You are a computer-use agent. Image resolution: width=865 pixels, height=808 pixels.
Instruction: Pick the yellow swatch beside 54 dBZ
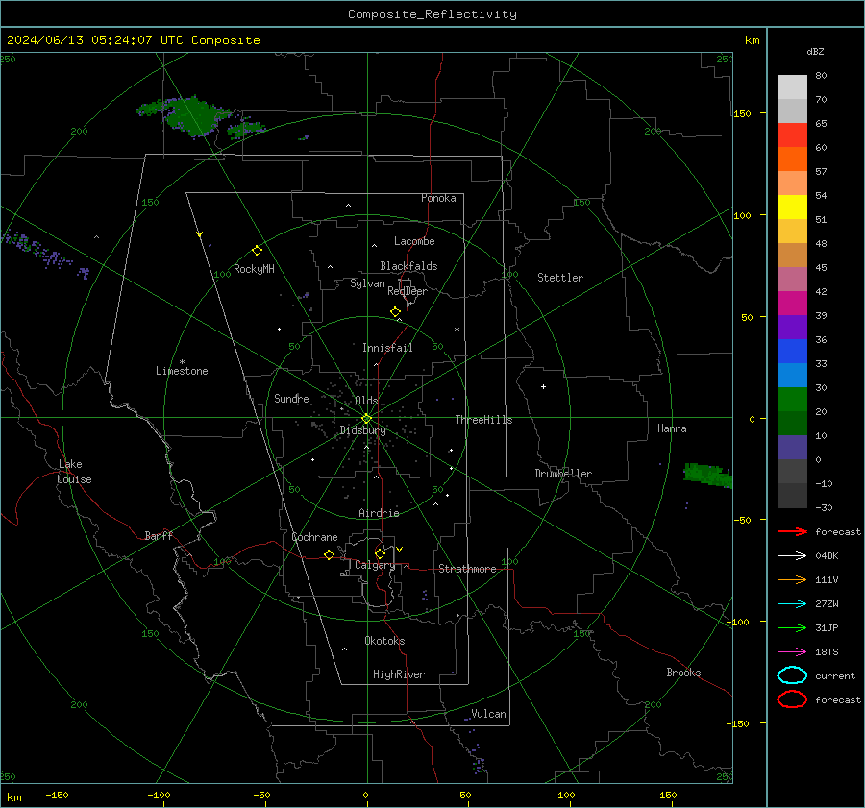click(x=792, y=207)
